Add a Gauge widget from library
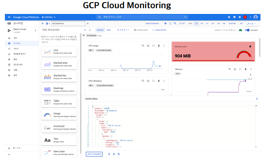This screenshot has height=162, width=265. (x=59, y=115)
